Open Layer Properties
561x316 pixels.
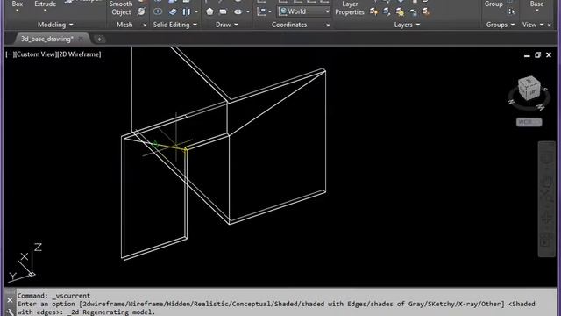[x=350, y=8]
